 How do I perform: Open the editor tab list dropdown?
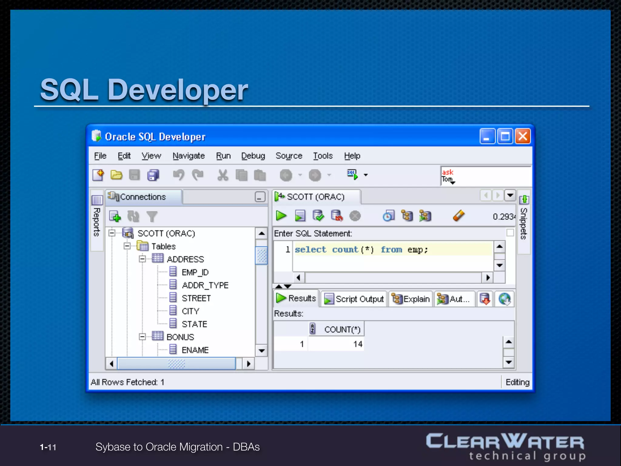[x=510, y=195]
